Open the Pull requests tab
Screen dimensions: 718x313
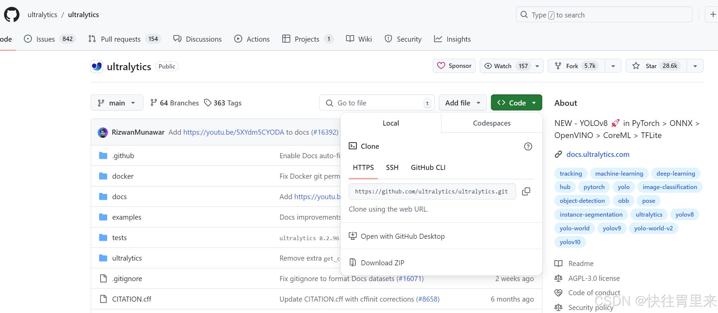(125, 39)
